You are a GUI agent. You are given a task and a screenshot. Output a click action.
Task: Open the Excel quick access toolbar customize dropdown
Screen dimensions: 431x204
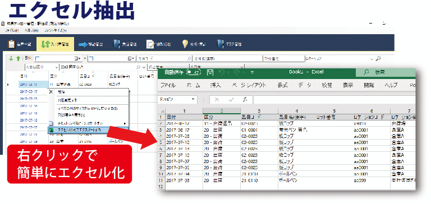[253, 72]
